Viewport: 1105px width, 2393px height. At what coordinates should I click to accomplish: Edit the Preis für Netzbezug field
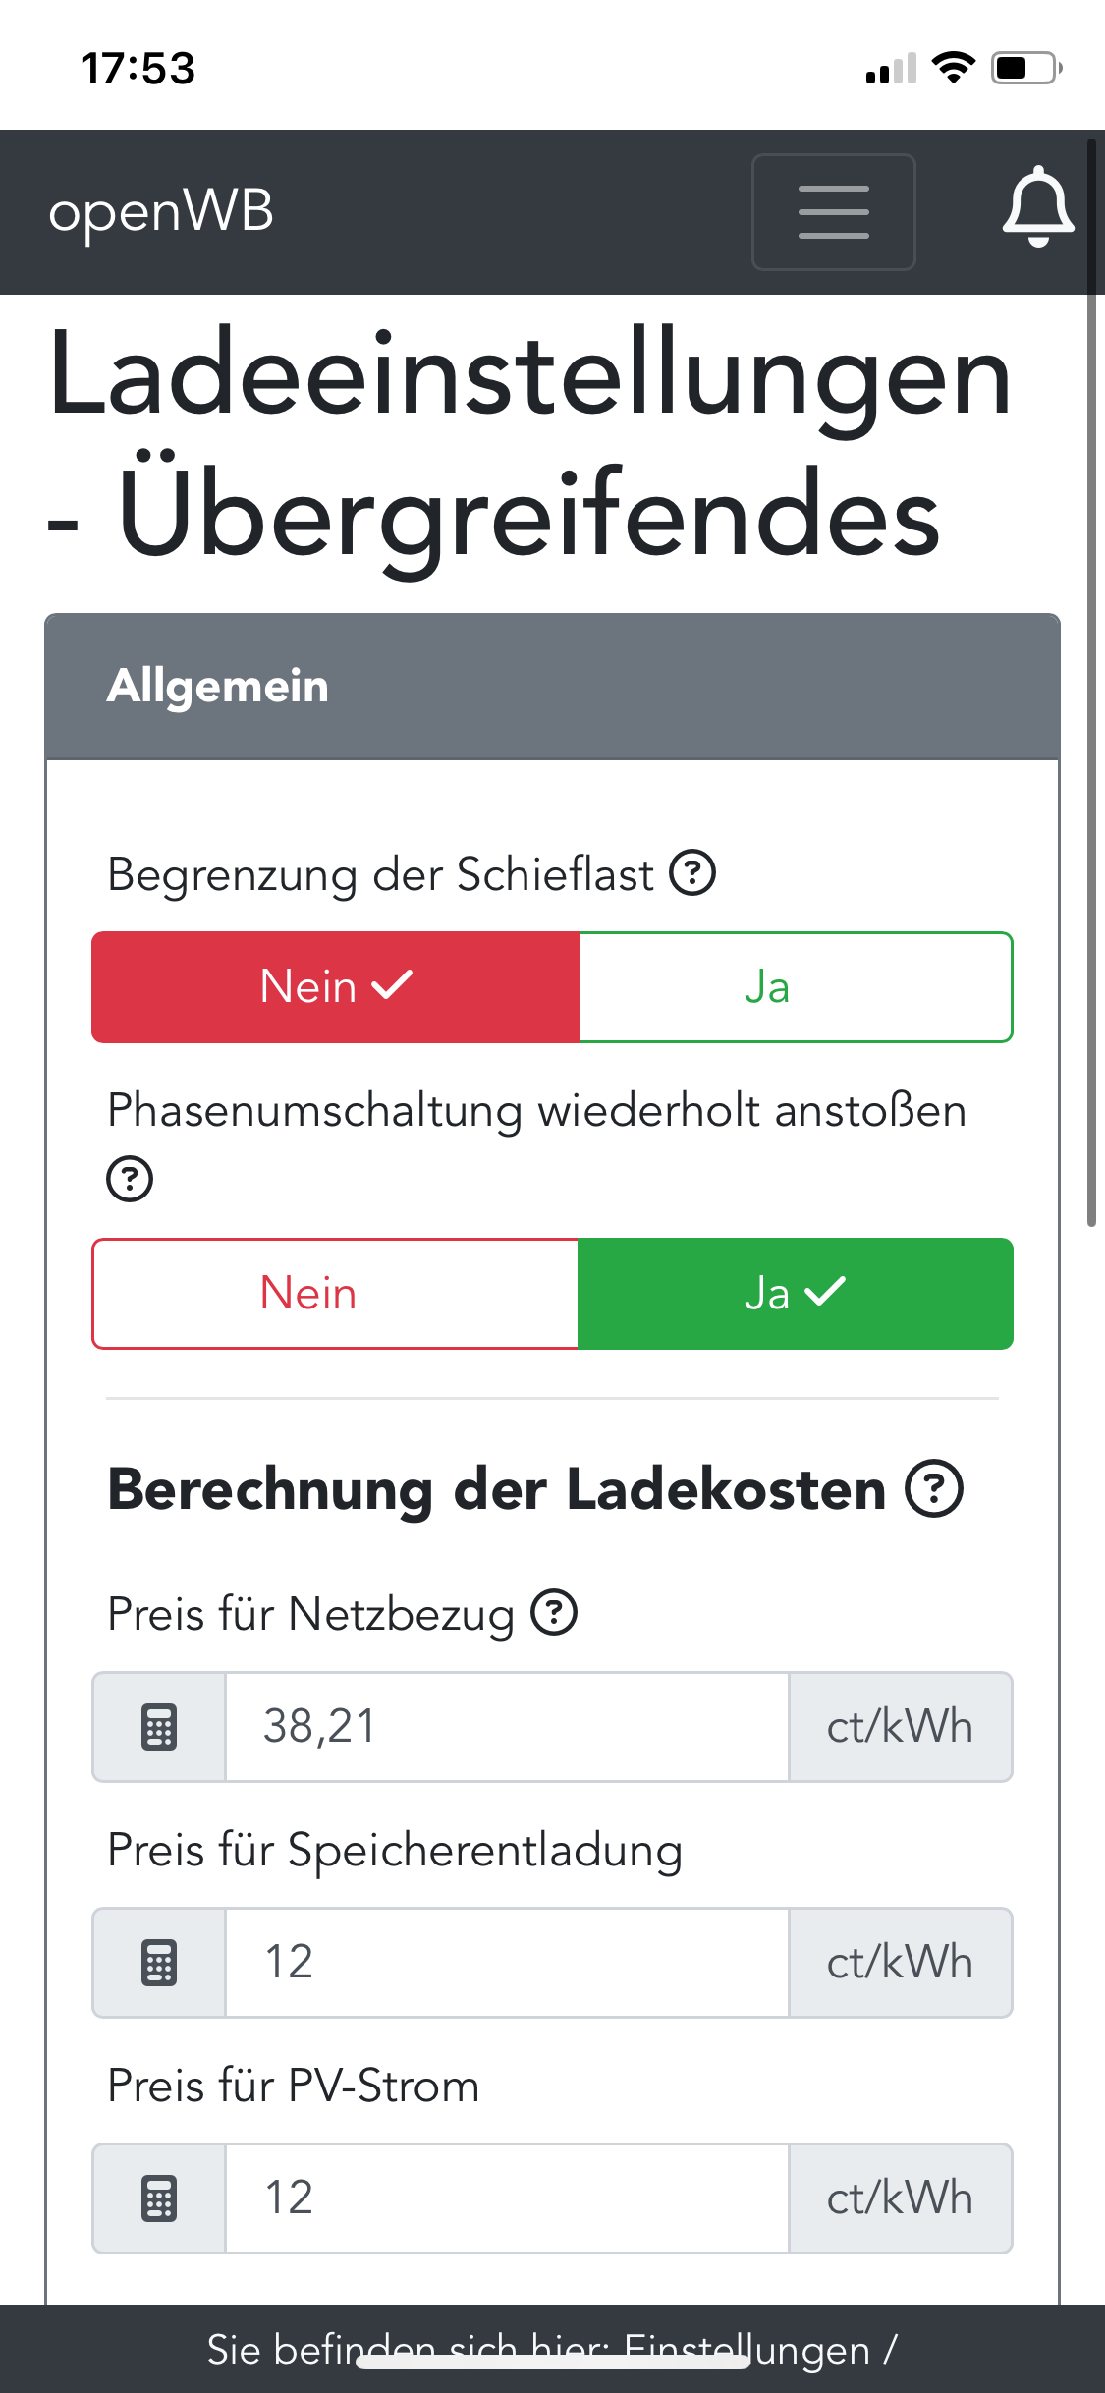point(507,1727)
